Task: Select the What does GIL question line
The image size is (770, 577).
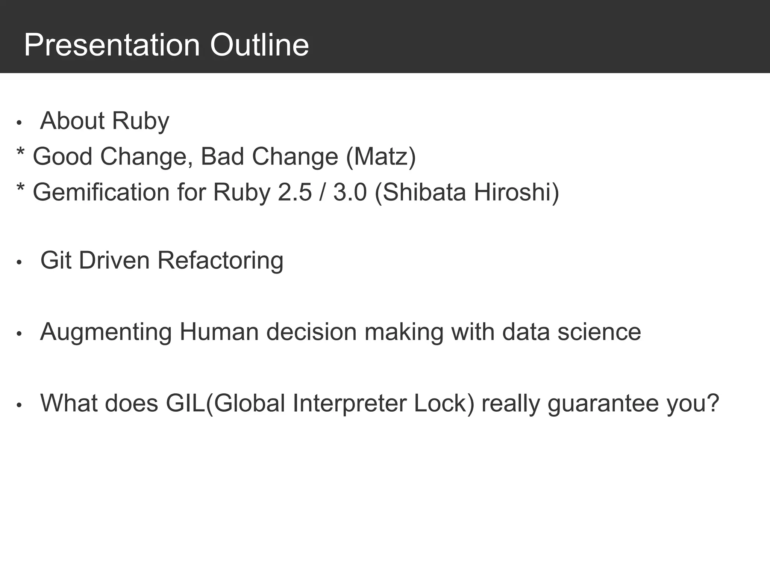Action: coord(380,403)
